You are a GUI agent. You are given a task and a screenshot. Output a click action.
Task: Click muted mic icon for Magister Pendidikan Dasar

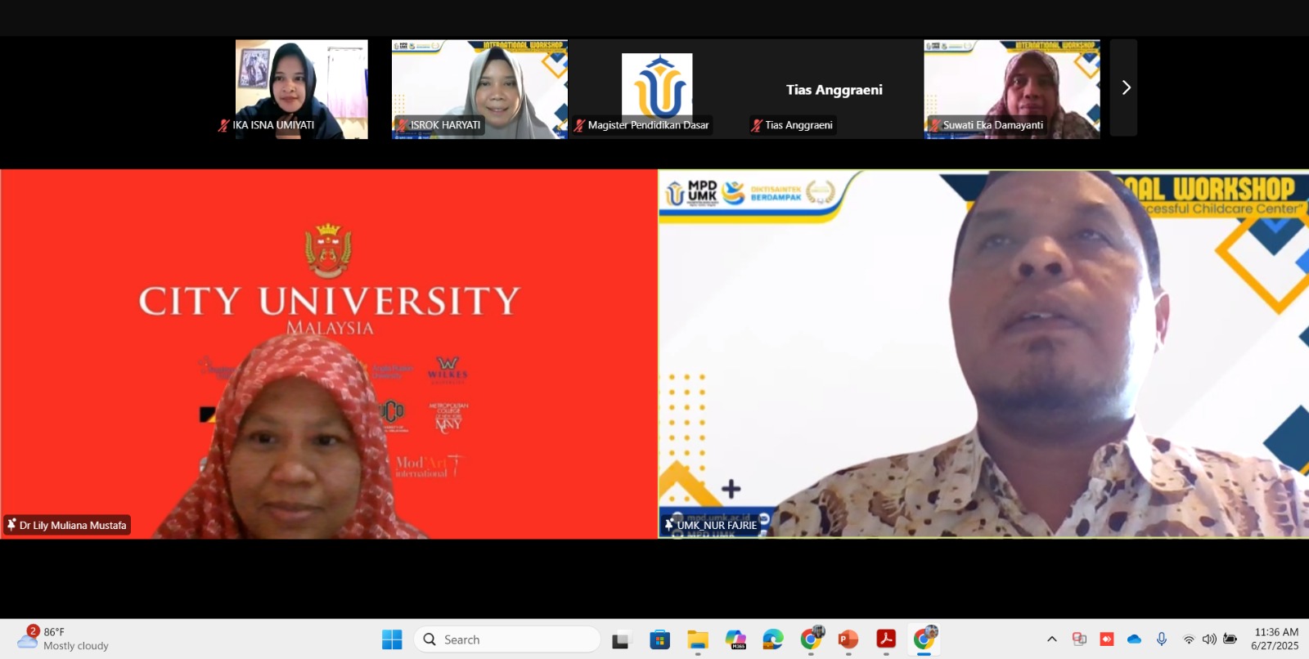[x=579, y=125]
